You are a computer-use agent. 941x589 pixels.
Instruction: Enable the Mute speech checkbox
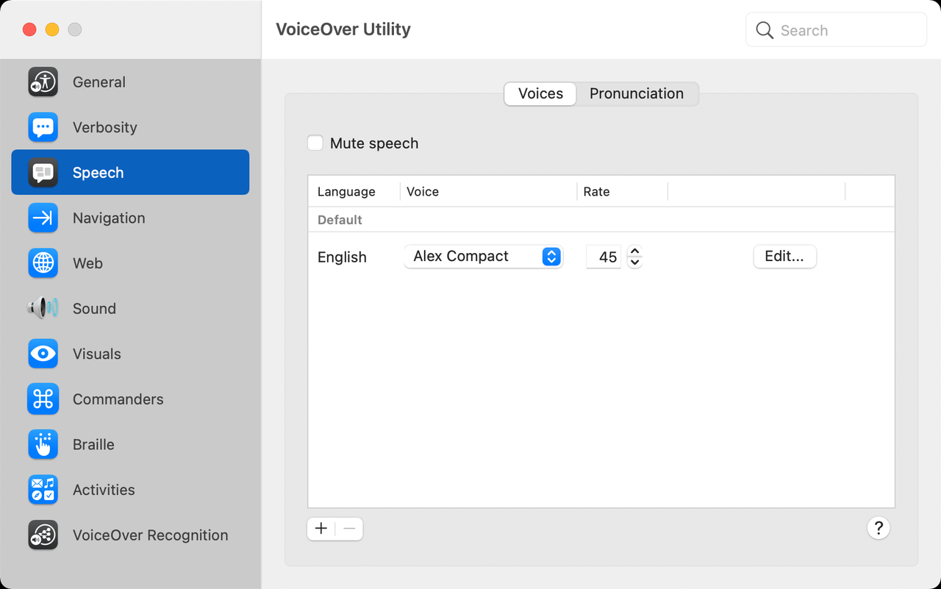[315, 143]
